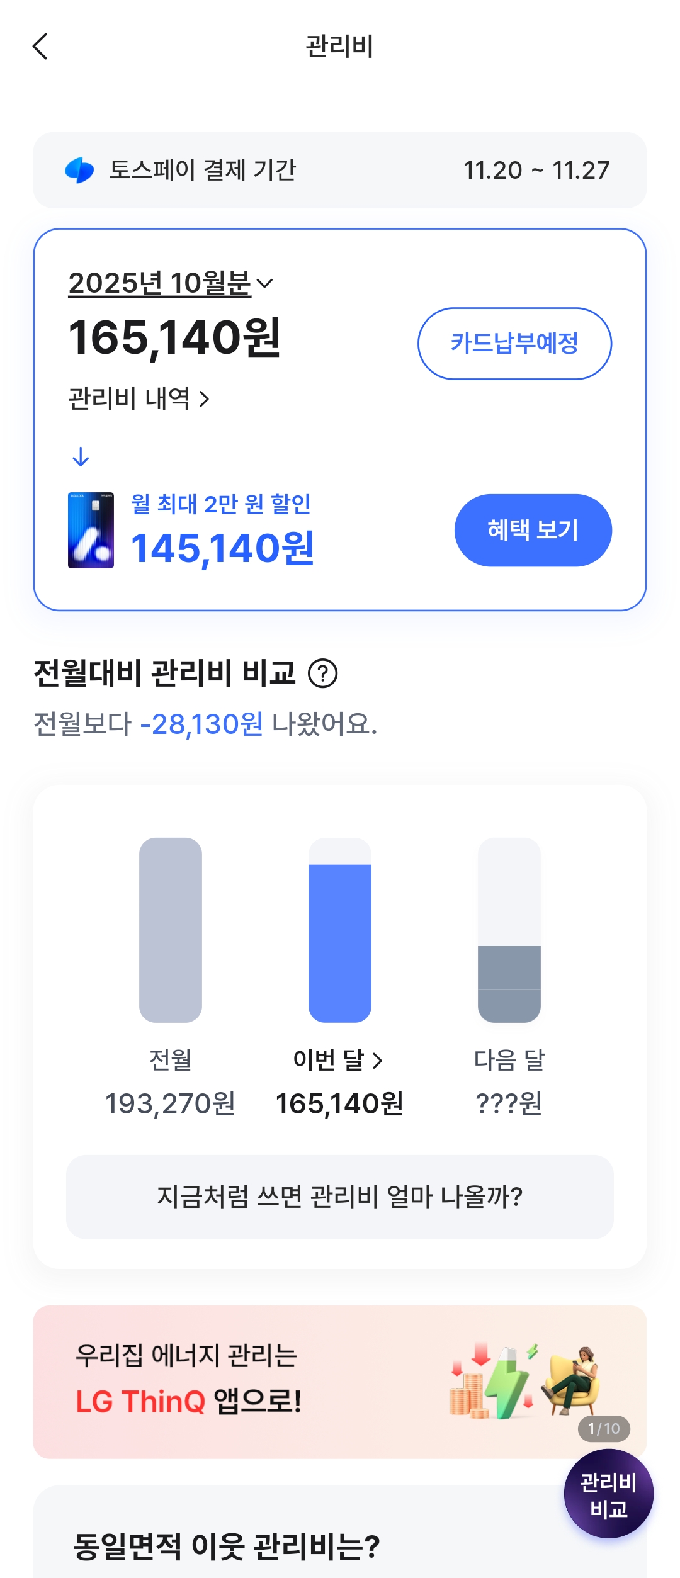Tap the floating 관리비 비교 button
The height and width of the screenshot is (1578, 680).
pos(608,1494)
